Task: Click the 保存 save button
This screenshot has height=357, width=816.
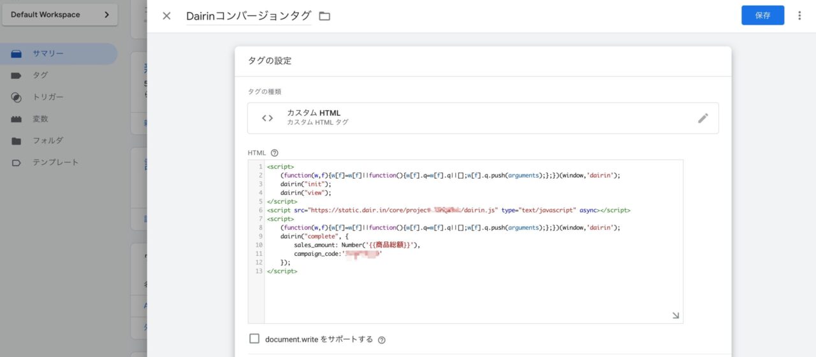Action: pos(762,15)
